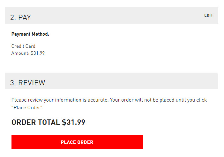Click the quoted "Place Order" text in the instructions
Image resolution: width=224 pixels, height=157 pixels.
(x=27, y=108)
